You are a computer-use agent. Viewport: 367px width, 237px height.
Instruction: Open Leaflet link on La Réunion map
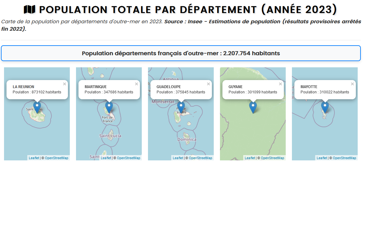[34, 158]
